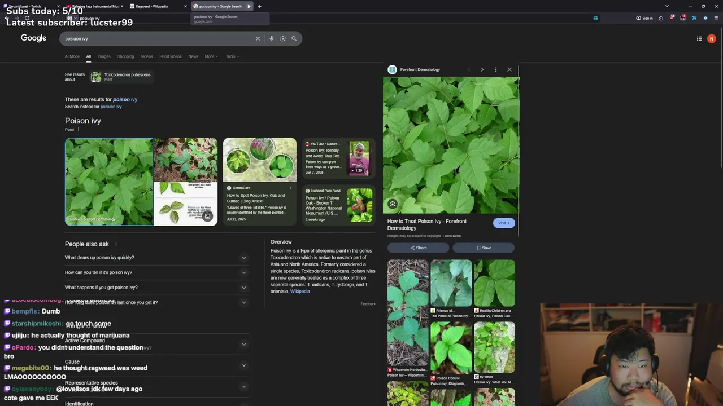The width and height of the screenshot is (723, 406).
Task: Open the National Park Service poison ivy result
Action: coord(338,205)
